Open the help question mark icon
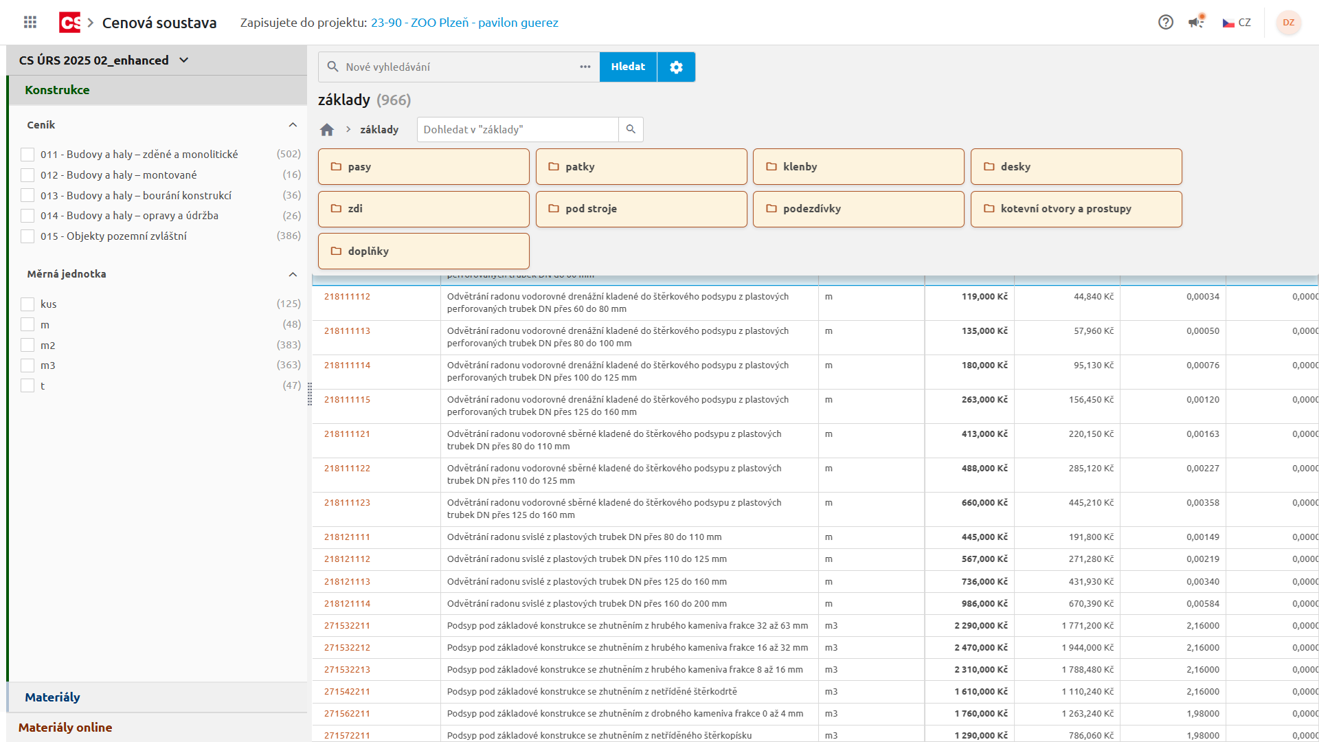1319x742 pixels. (x=1165, y=23)
